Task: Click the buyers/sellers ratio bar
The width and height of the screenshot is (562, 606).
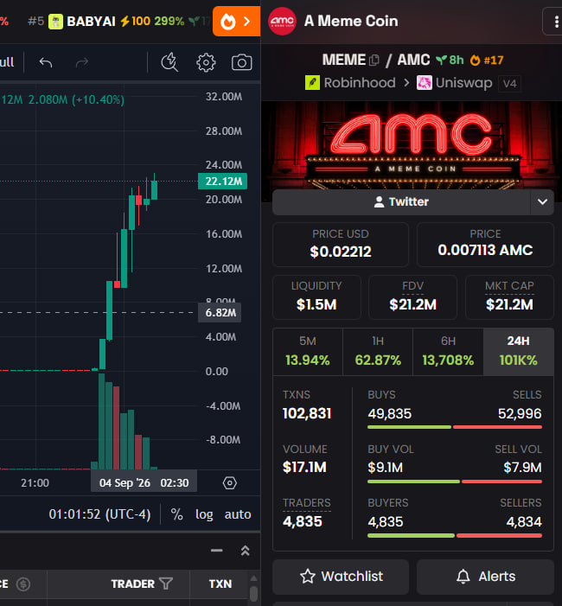Action: click(455, 536)
